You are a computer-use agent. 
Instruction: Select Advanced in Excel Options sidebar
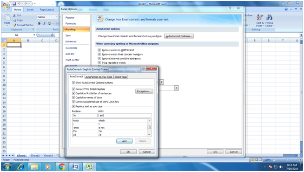point(71,41)
